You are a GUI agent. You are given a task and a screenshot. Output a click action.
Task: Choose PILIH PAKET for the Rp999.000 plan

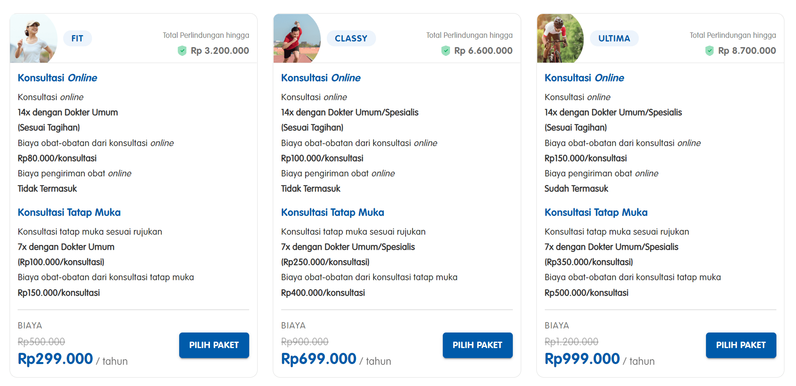click(741, 345)
